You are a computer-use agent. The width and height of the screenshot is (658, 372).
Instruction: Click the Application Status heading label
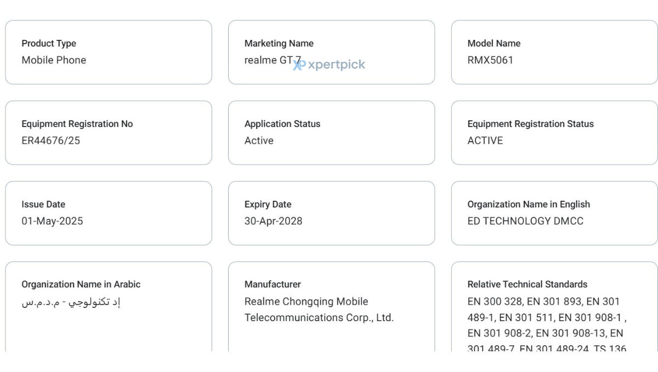pos(282,124)
